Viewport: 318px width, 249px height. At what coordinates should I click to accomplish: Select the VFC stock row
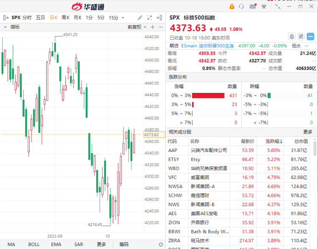(238, 178)
